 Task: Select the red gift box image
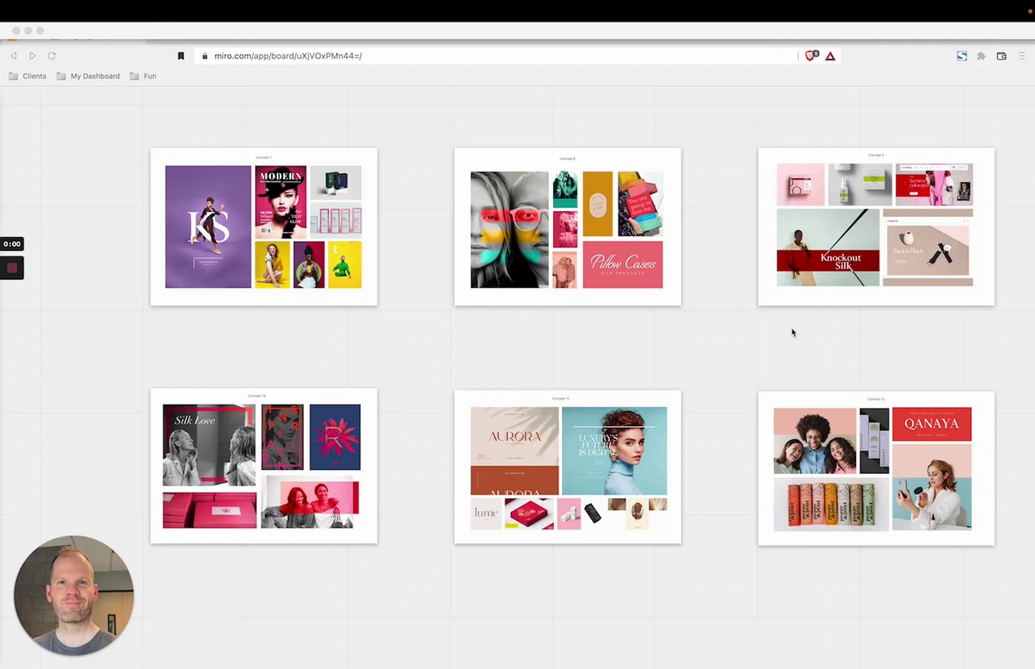coord(530,514)
